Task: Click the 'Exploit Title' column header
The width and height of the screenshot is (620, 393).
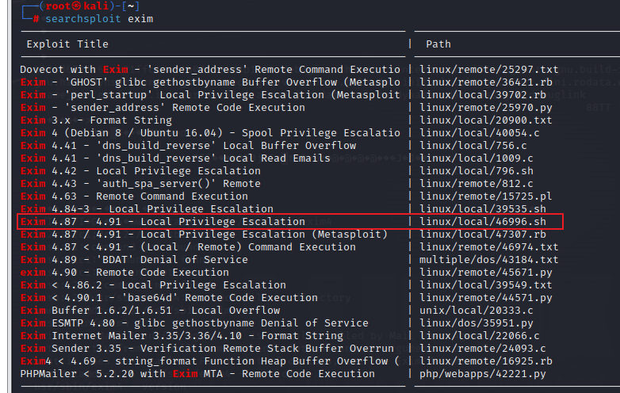Action: 67,44
